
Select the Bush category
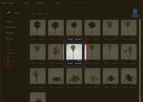[x=8, y=43]
